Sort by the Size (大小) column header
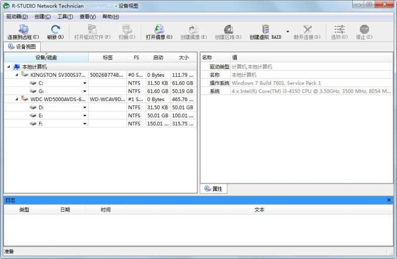Image resolution: width=397 pixels, height=259 pixels. click(x=184, y=57)
